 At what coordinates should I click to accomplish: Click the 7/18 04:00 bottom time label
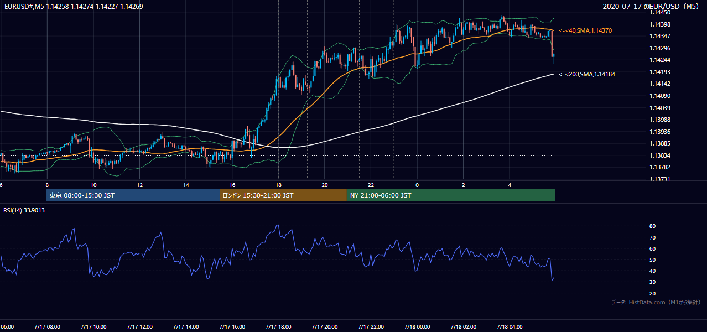(510, 327)
